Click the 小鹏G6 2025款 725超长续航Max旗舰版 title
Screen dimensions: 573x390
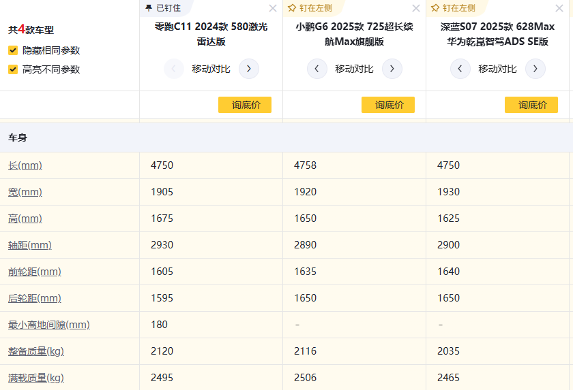point(354,34)
